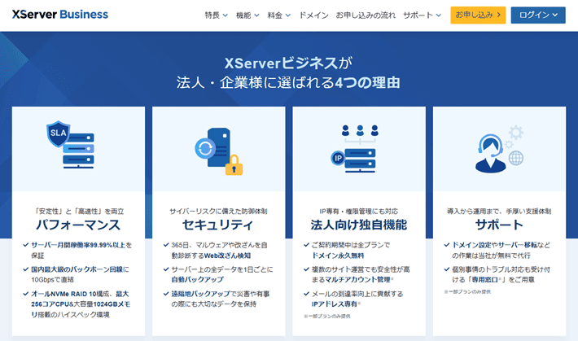This screenshot has height=341, width=578.
Task: Click the 自動バックアップ bullet text
Action: pyautogui.click(x=222, y=274)
